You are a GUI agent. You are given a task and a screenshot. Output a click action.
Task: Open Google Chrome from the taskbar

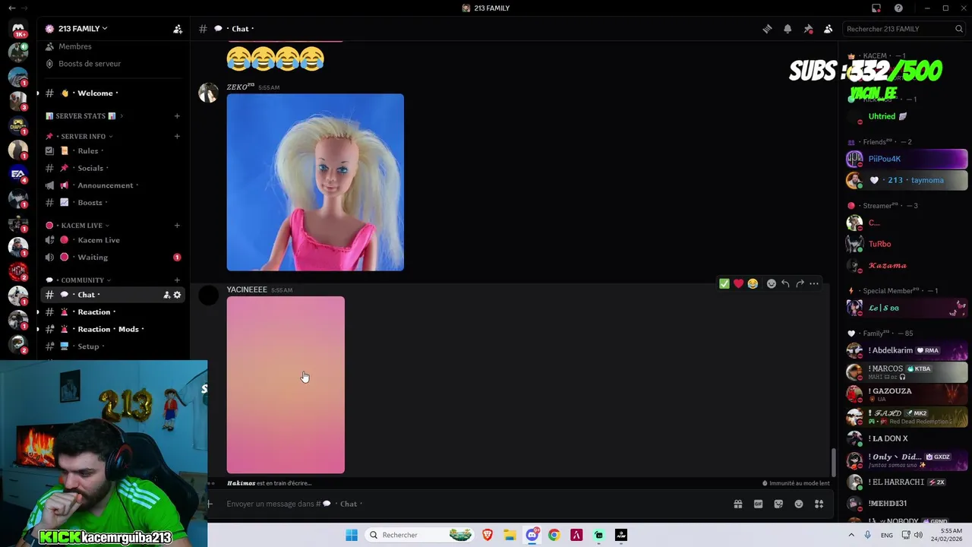point(554,535)
